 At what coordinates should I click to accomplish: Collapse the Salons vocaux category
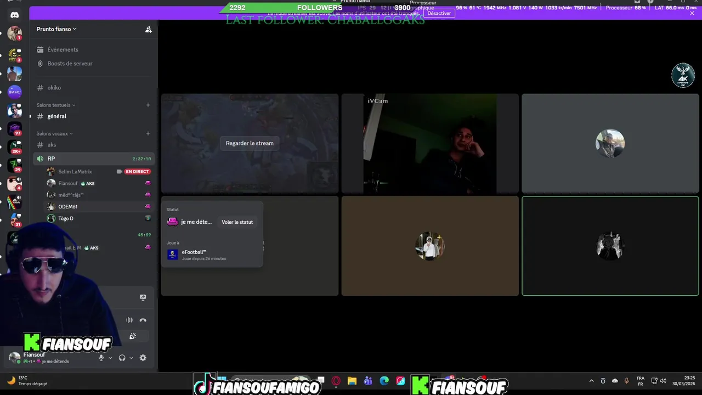54,133
